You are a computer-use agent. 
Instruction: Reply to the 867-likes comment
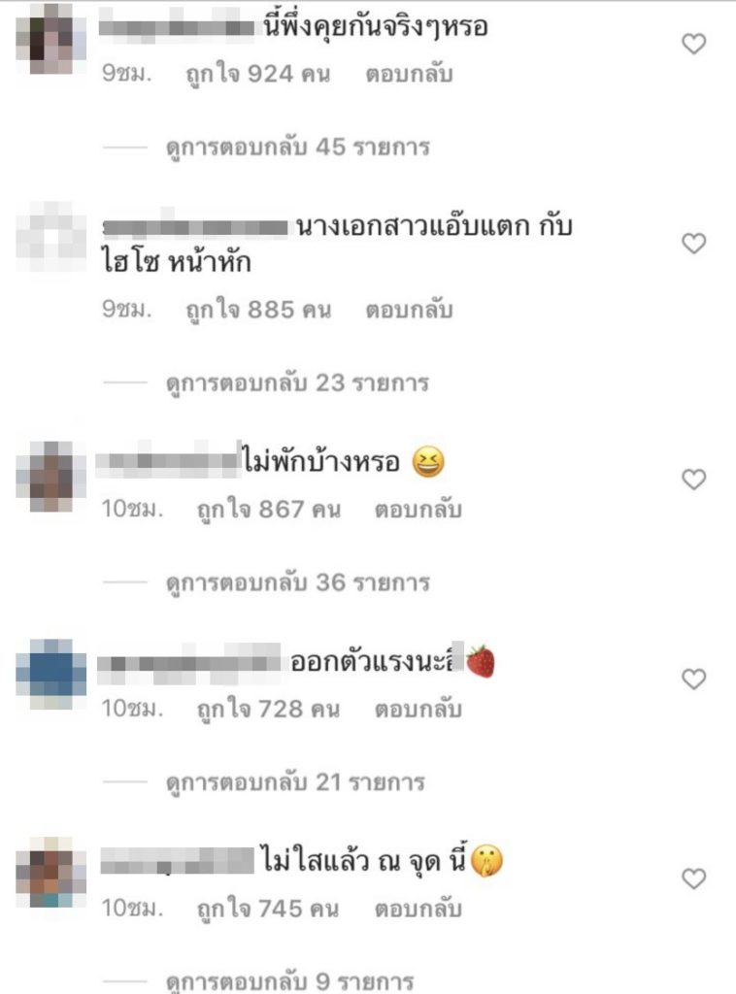[418, 510]
